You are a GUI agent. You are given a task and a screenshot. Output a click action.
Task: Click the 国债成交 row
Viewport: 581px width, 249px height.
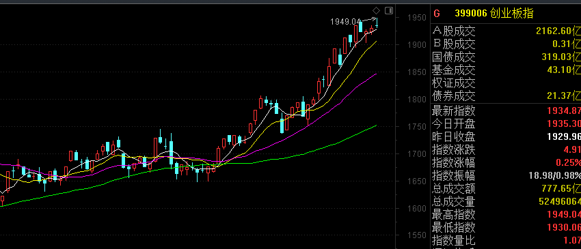click(x=506, y=57)
